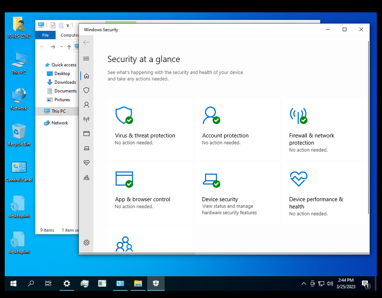Select Recycle Bin desktop icon
382x298 pixels.
pyautogui.click(x=19, y=135)
